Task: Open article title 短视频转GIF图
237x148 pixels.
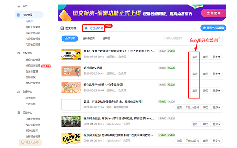Action: [x=93, y=68]
